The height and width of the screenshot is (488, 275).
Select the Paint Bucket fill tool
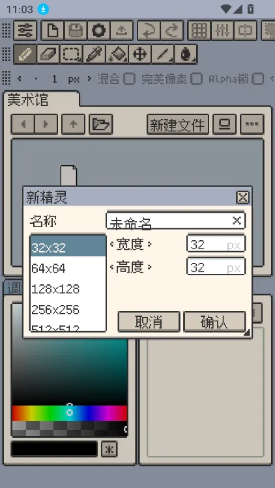(117, 55)
